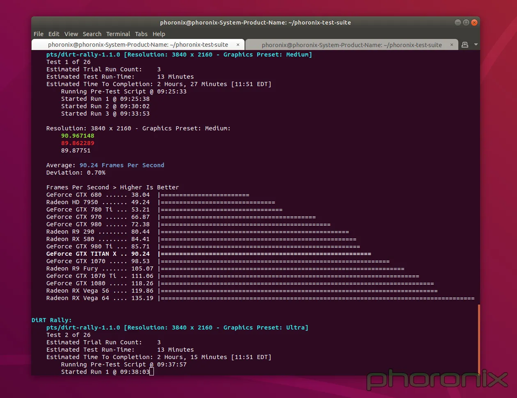This screenshot has width=517, height=398.
Task: Click the Started Run 2 @ 09:30:02 line
Action: click(x=105, y=106)
